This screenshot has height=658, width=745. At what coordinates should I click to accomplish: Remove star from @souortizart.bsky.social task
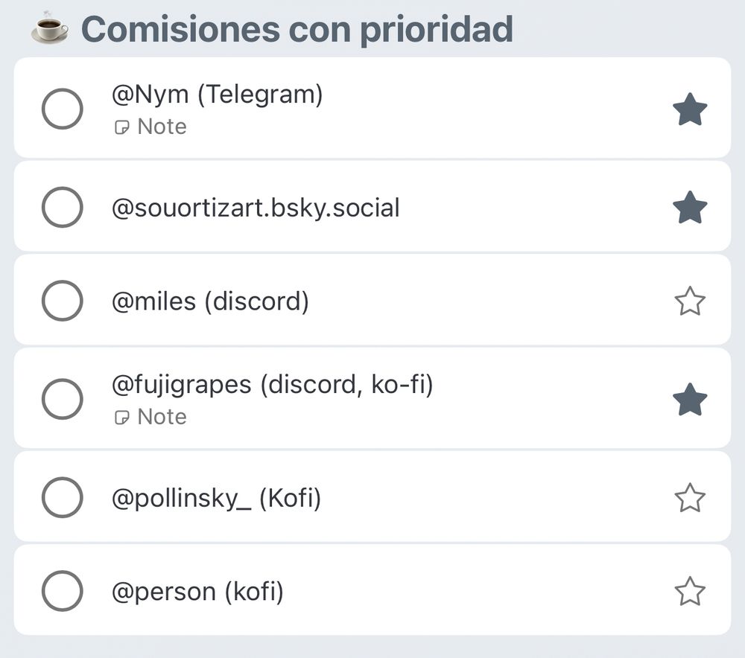(690, 208)
